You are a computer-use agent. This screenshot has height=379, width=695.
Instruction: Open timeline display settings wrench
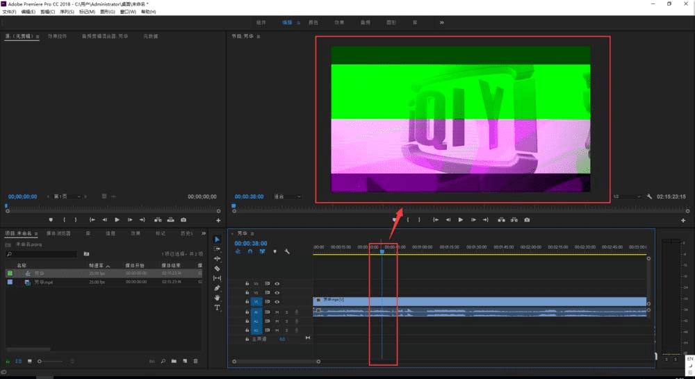coord(286,251)
